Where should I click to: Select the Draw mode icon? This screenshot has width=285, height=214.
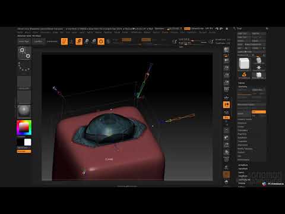pos(72,42)
